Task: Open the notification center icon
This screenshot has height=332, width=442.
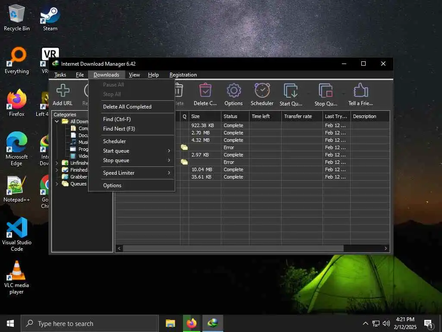Action: (x=429, y=324)
